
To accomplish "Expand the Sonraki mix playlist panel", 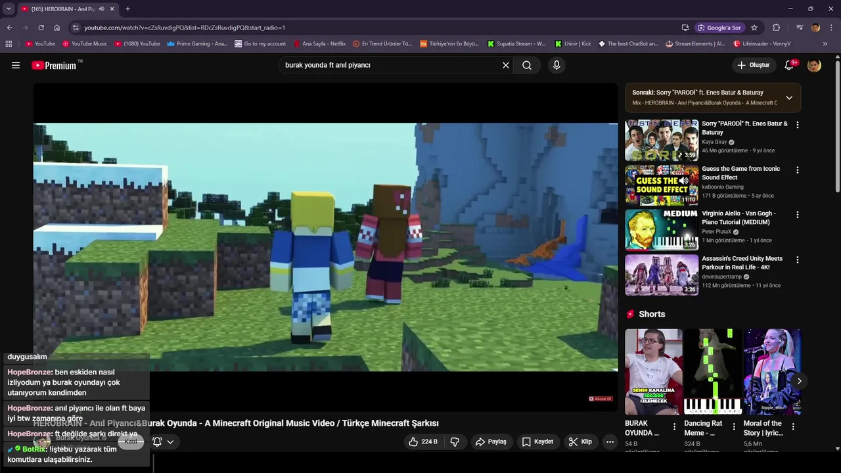I will [789, 98].
